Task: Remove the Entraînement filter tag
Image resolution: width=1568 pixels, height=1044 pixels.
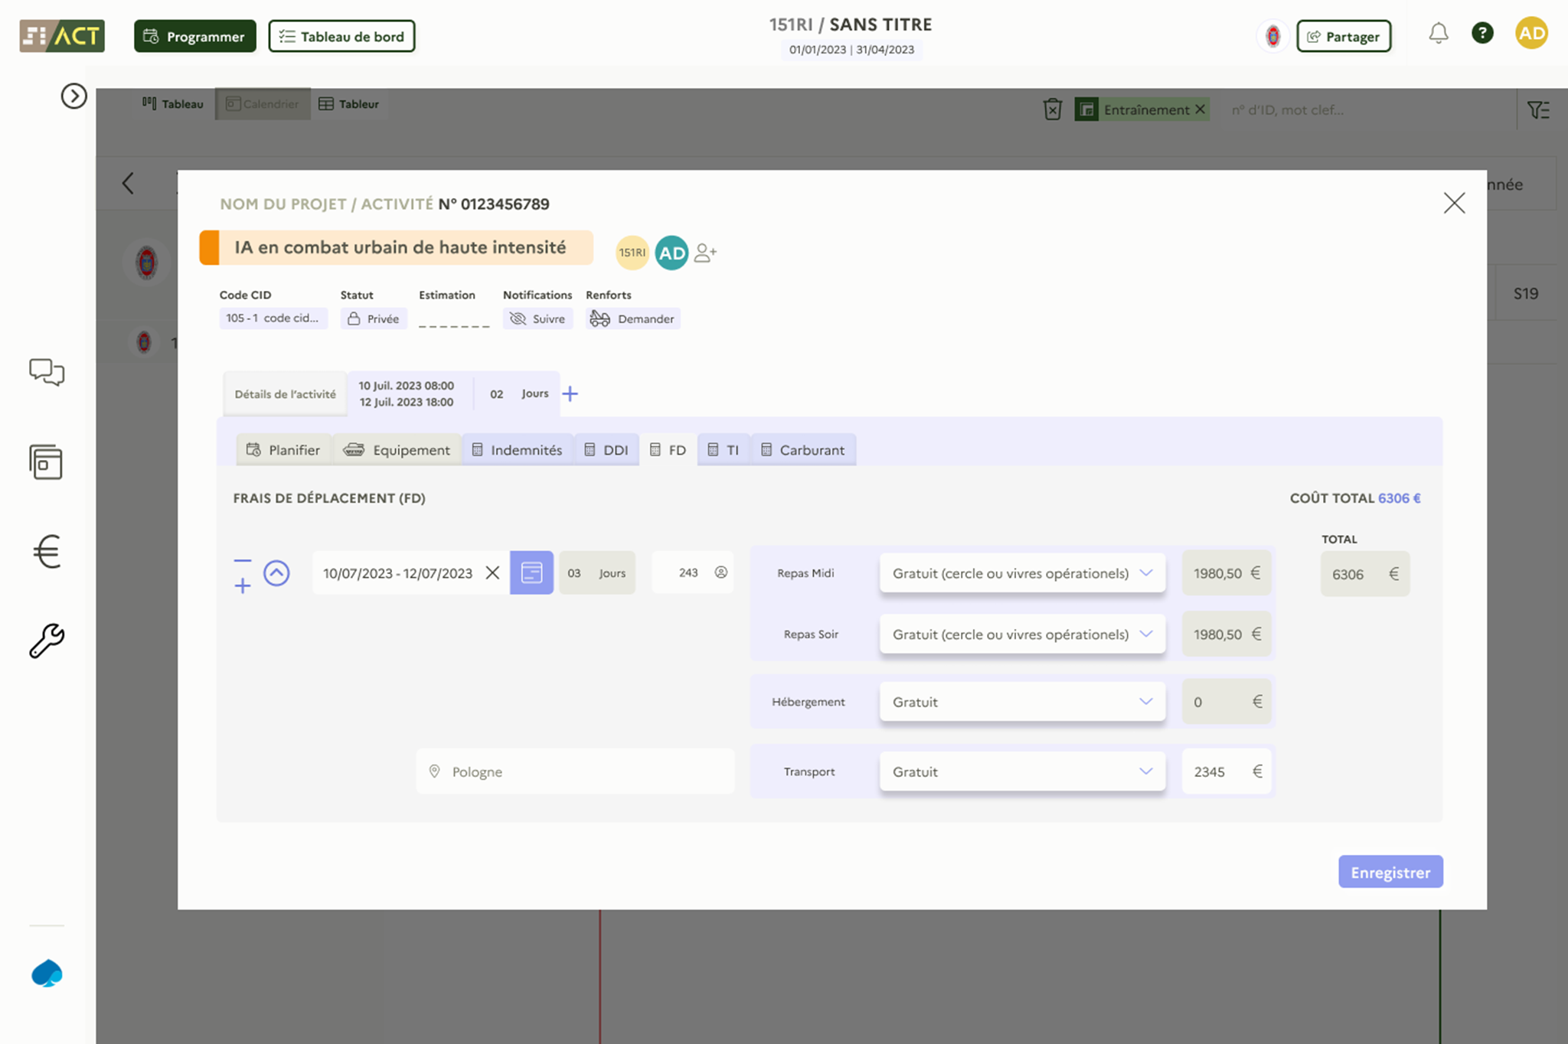Action: [1201, 108]
